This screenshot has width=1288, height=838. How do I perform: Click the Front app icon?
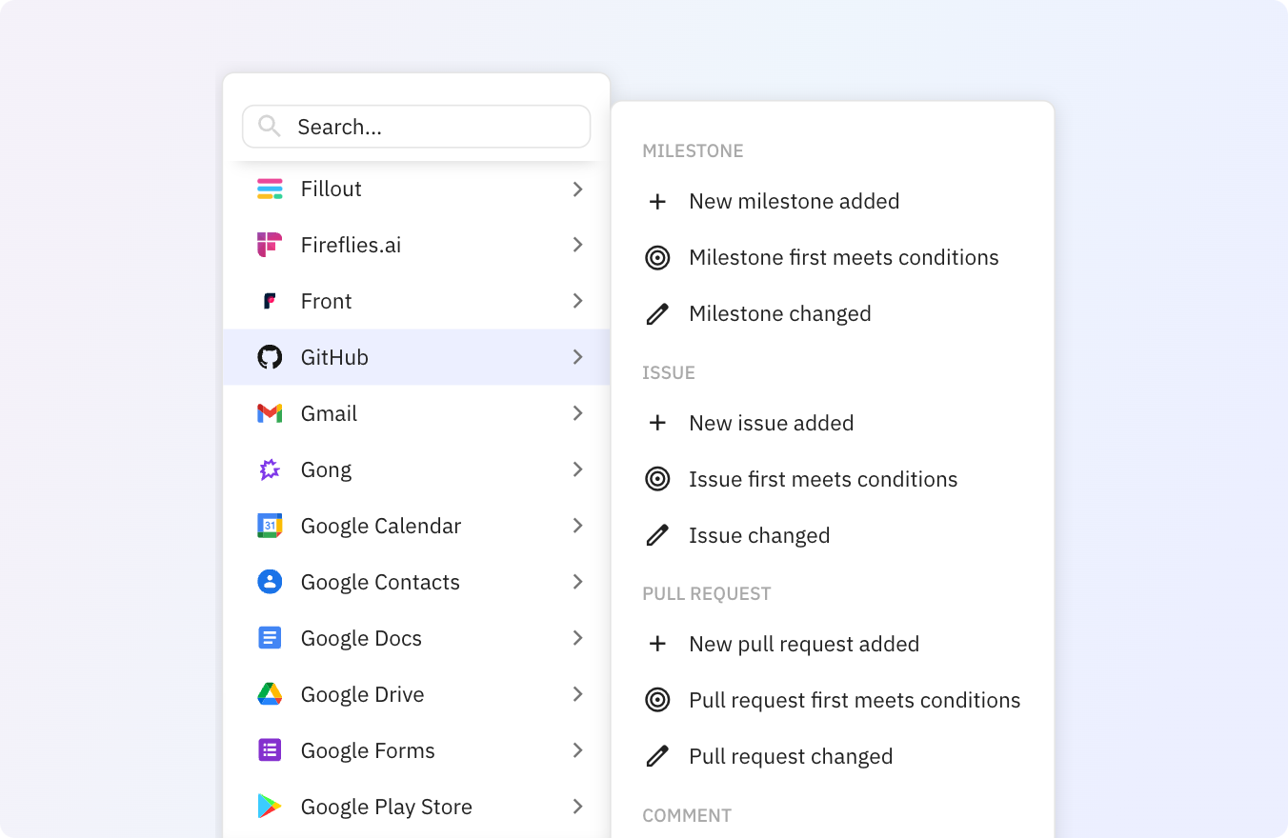point(270,301)
